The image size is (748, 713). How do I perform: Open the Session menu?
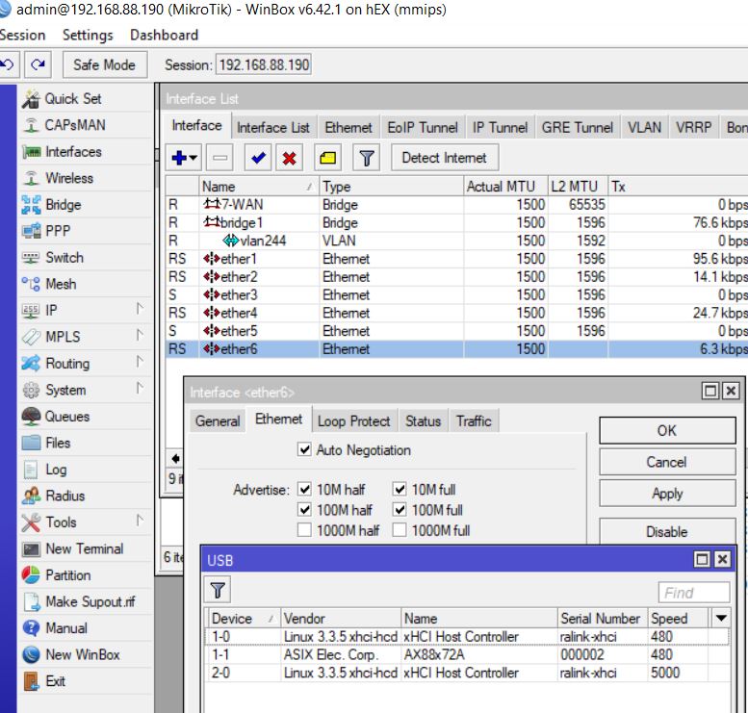tap(22, 35)
